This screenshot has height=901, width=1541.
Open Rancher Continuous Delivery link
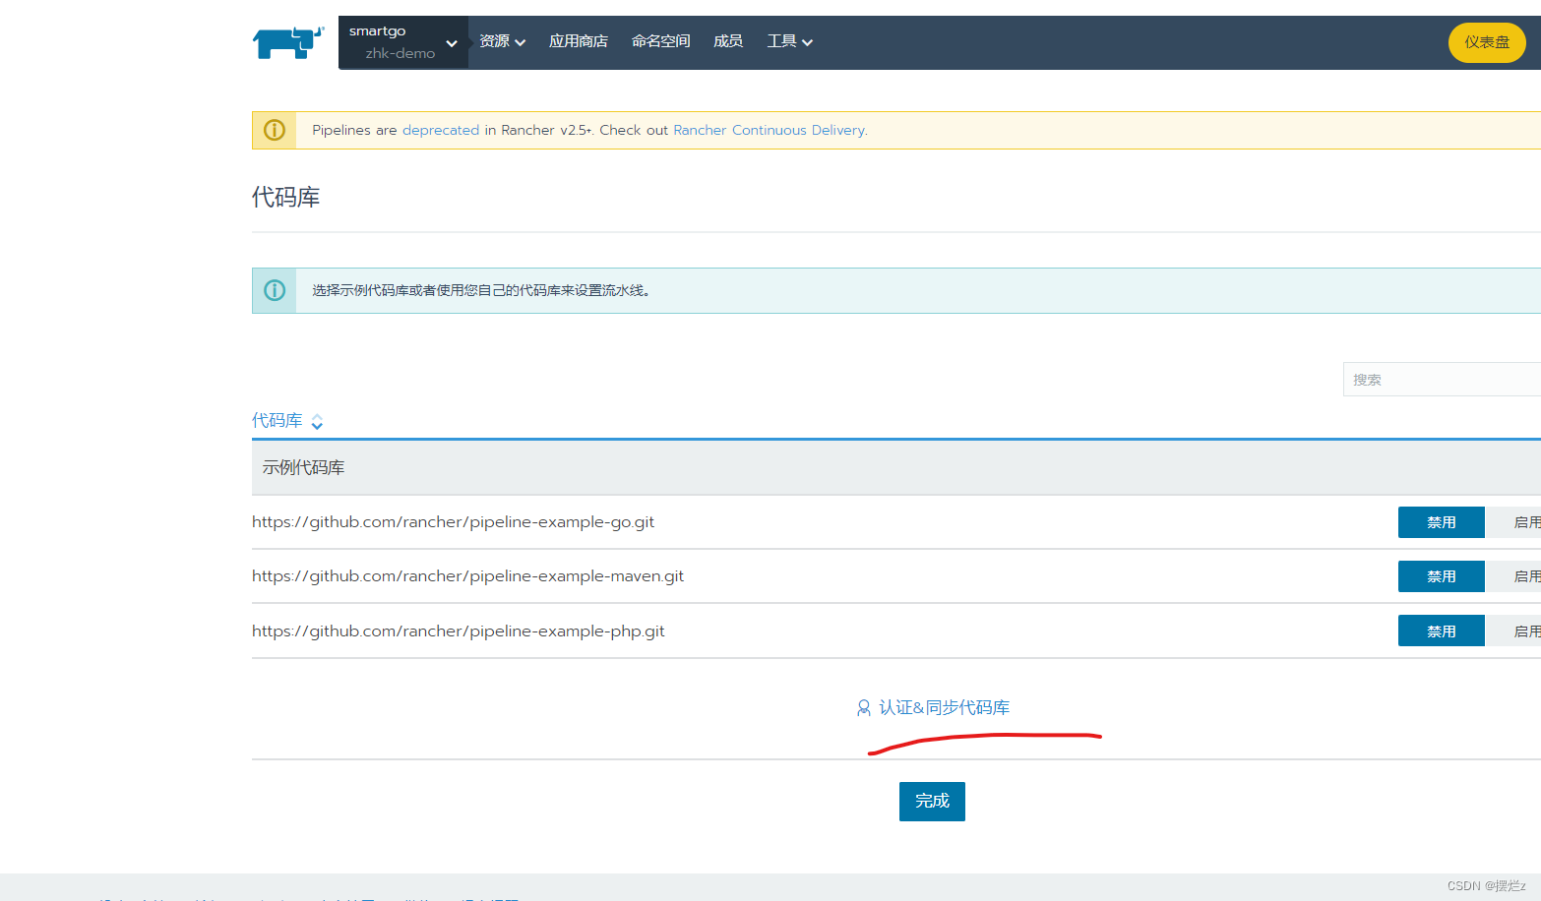pos(770,130)
